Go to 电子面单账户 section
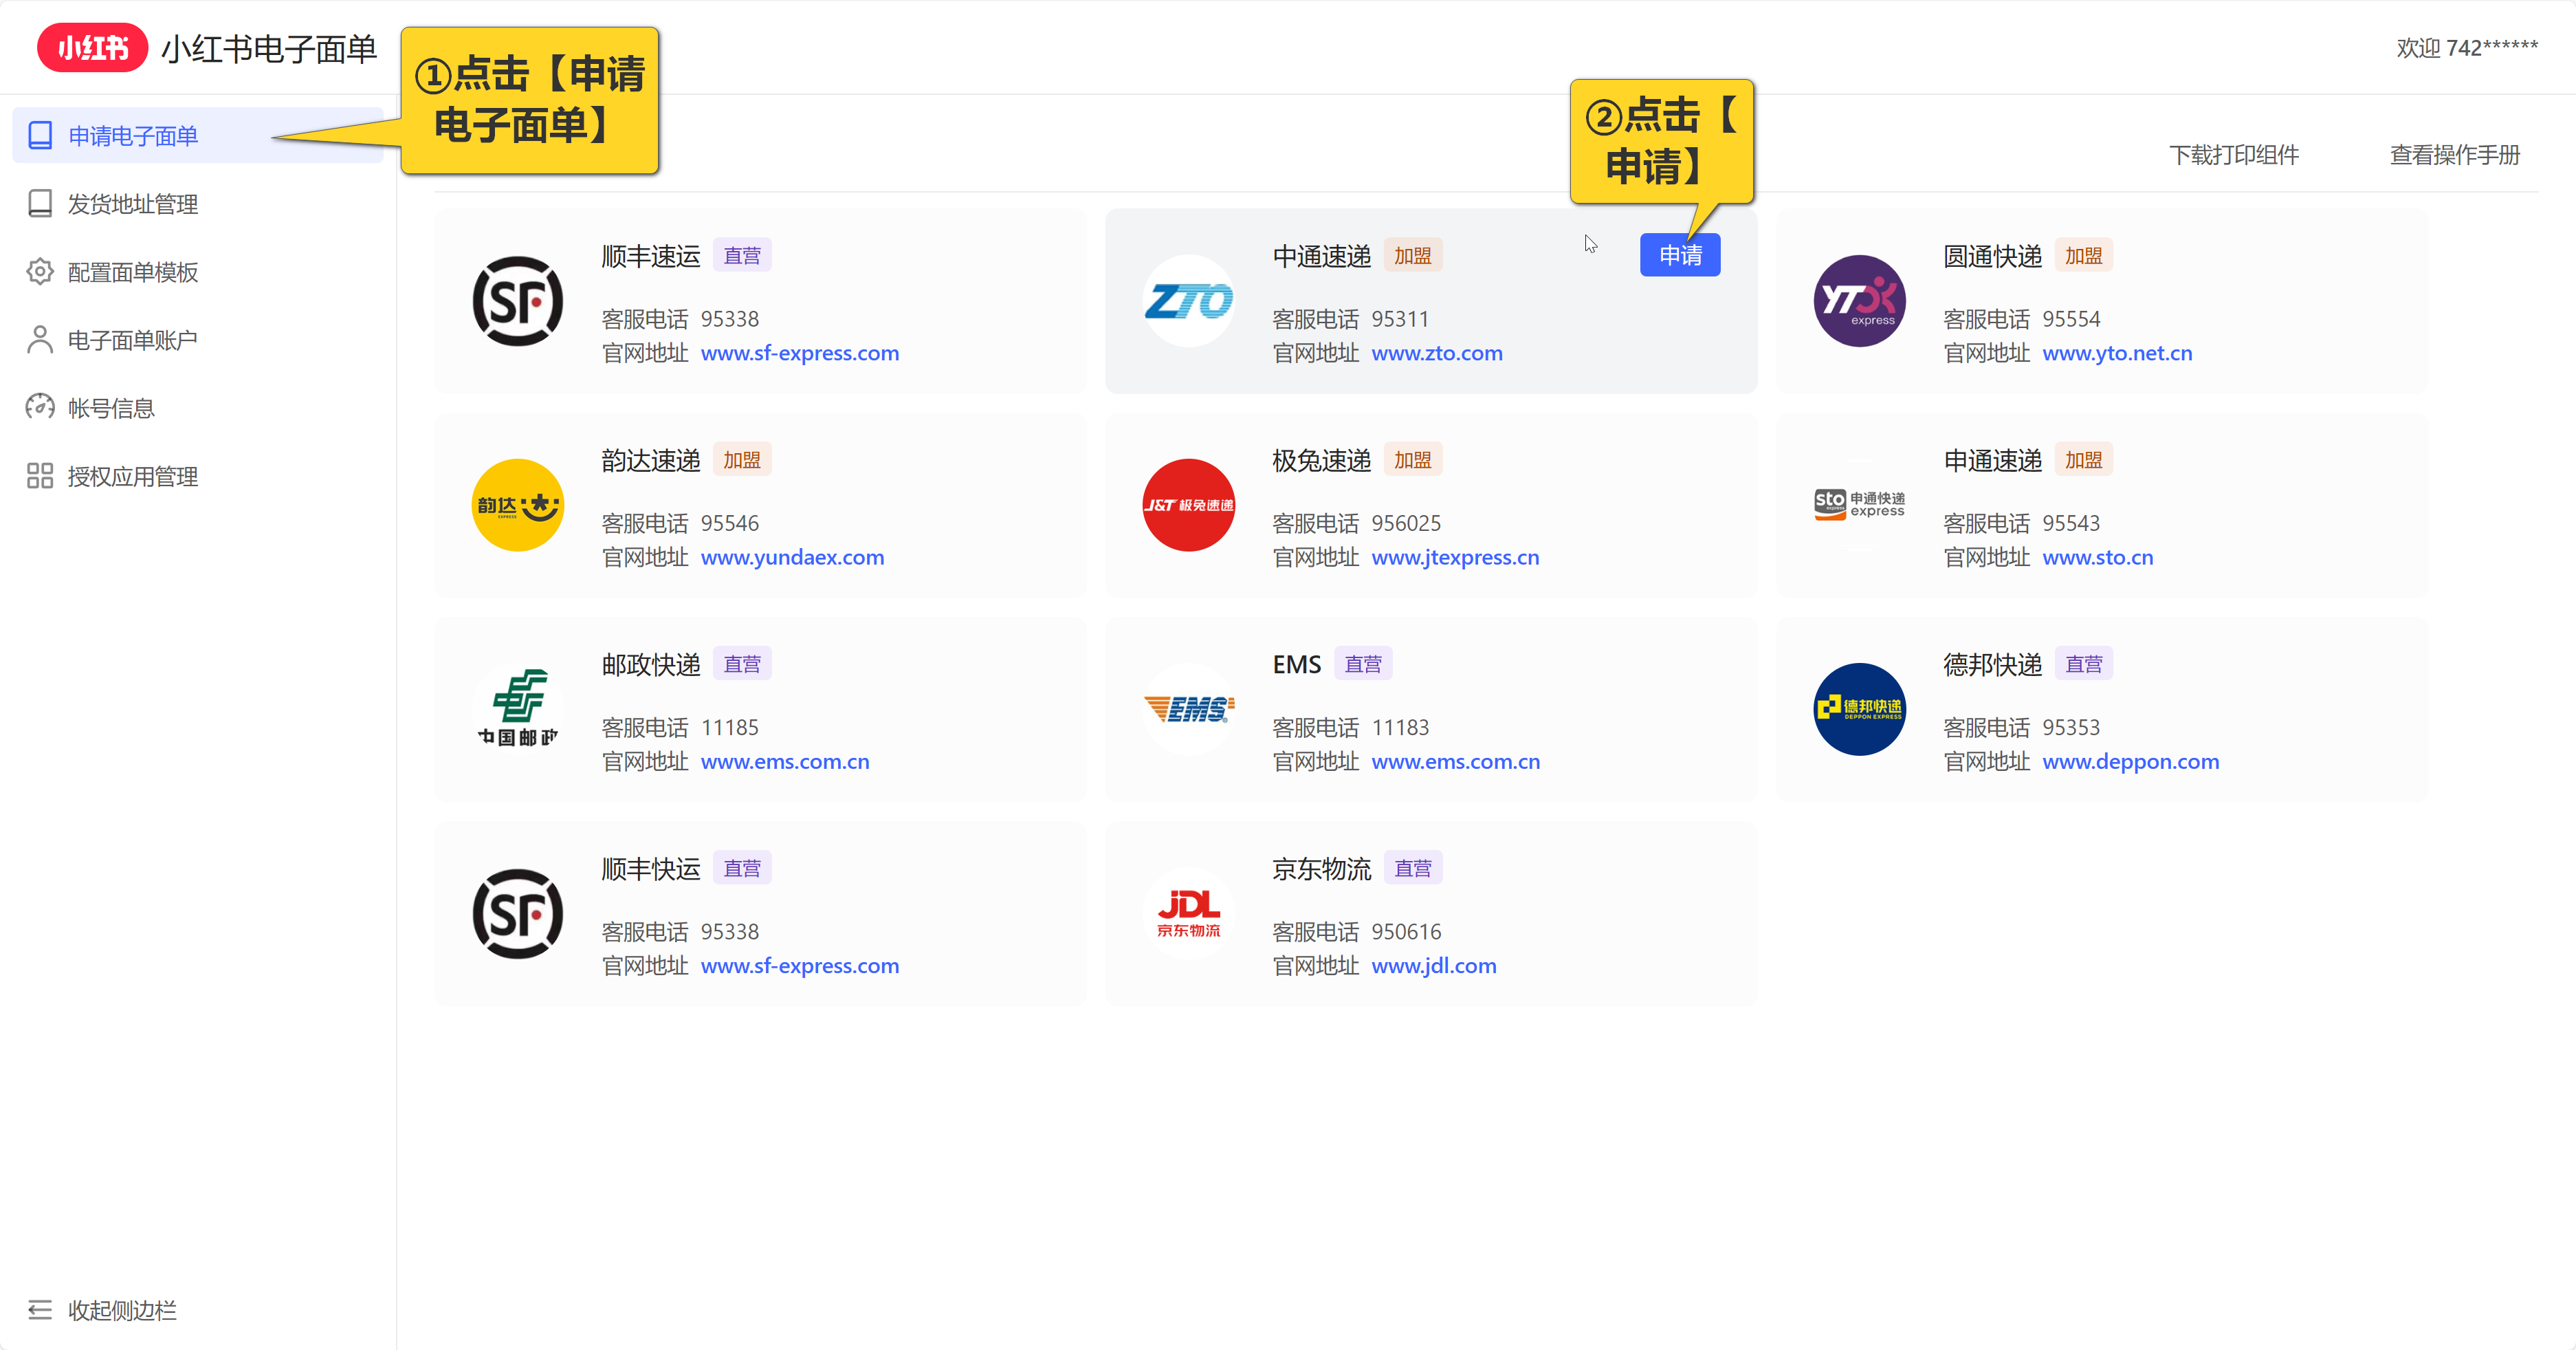The height and width of the screenshot is (1350, 2576). [132, 340]
